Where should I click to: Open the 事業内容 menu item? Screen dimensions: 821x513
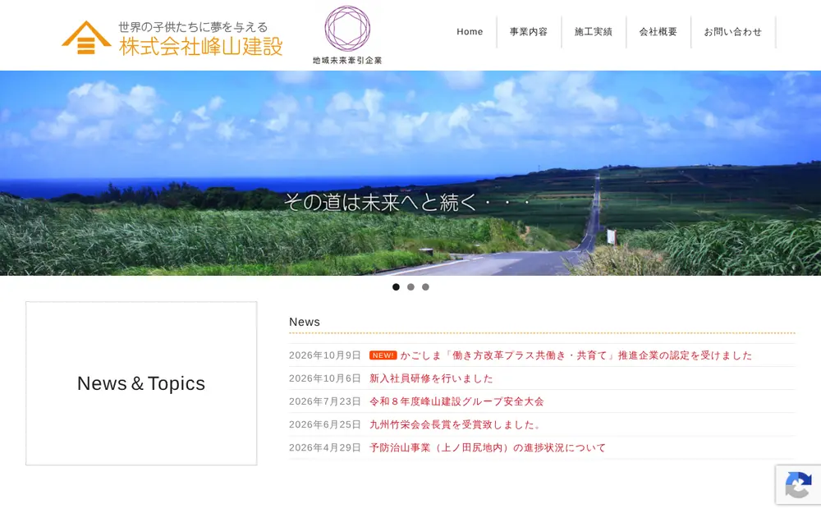click(x=528, y=32)
